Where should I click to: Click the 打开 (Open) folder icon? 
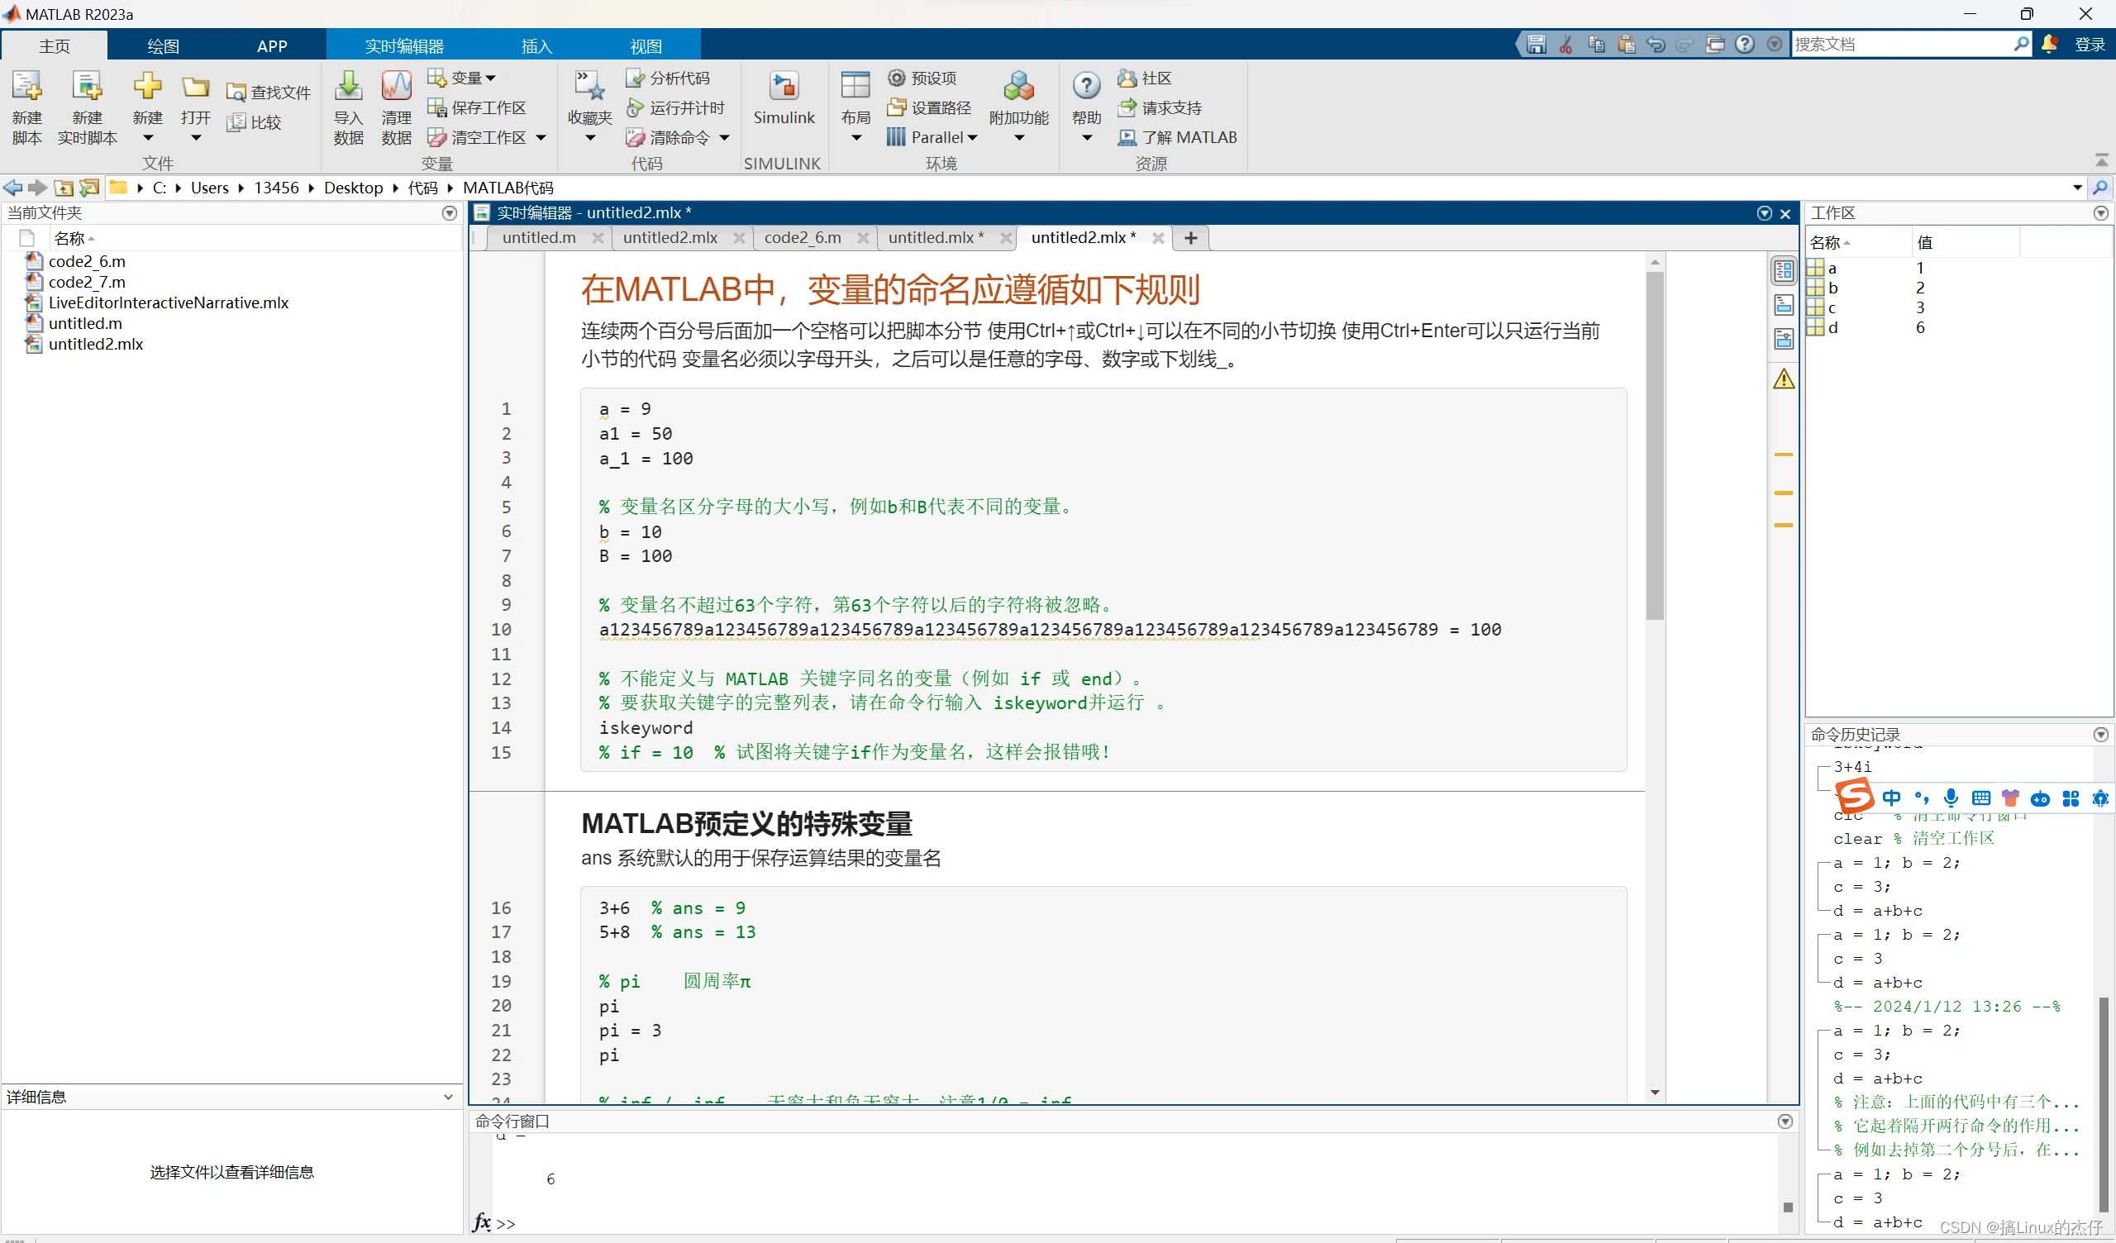[x=196, y=87]
